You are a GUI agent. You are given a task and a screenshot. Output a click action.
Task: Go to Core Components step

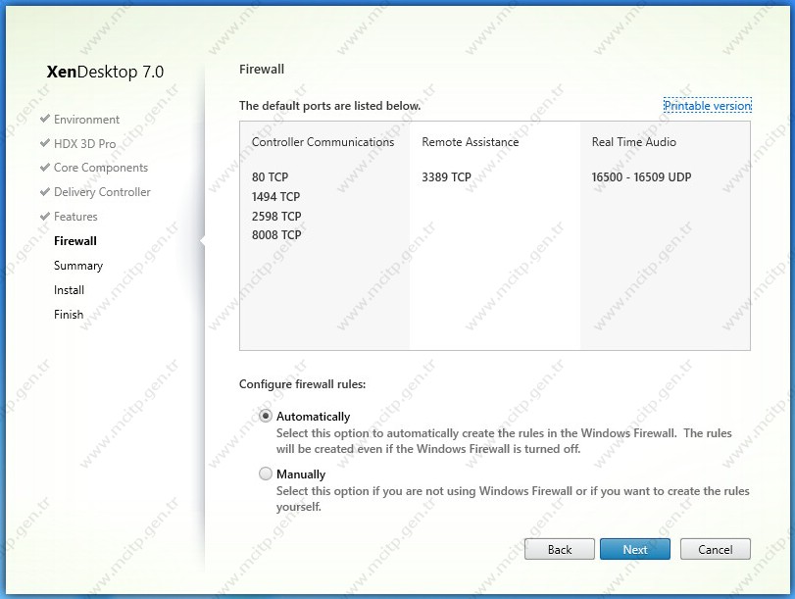click(101, 168)
